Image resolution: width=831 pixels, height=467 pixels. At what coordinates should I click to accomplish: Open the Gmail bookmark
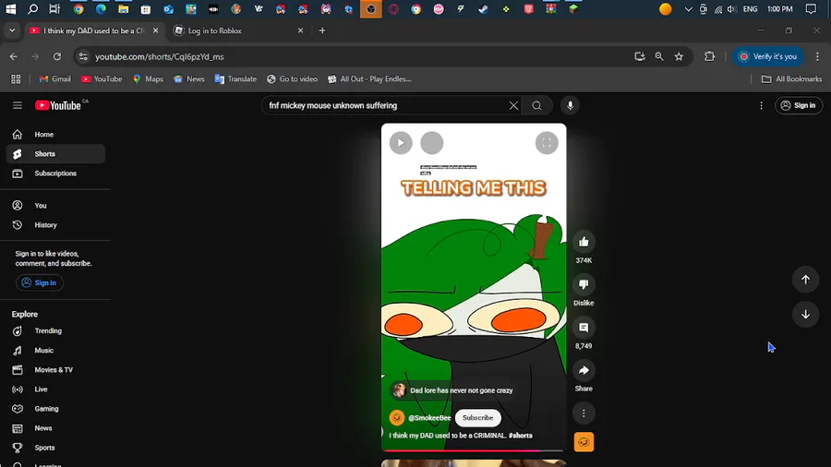[55, 78]
